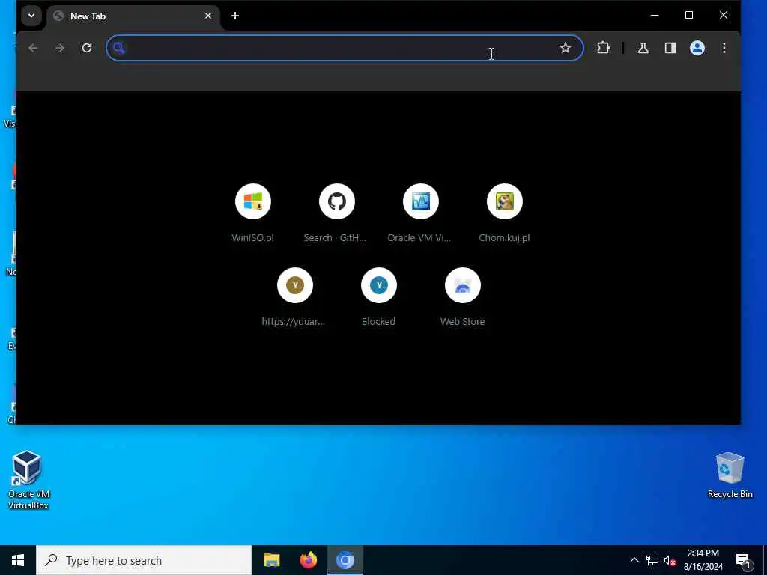Image resolution: width=767 pixels, height=575 pixels.
Task: Click the taskbar search box
Action: point(144,560)
